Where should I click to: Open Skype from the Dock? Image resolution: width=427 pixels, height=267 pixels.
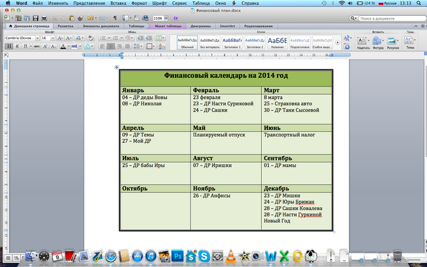tap(204, 256)
